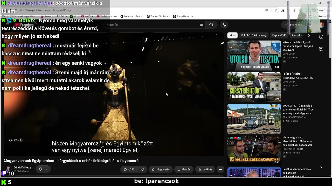The height and width of the screenshot is (186, 332).
Task: Select the Mind filter chip
Action: 233,35
